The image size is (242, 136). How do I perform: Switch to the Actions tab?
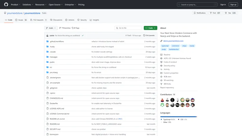(x=70, y=20)
